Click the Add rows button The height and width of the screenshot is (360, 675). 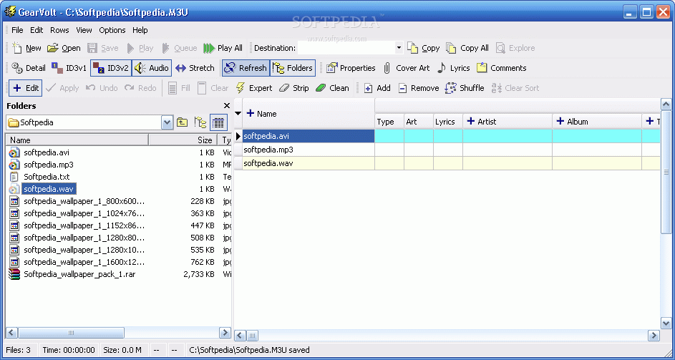(377, 88)
